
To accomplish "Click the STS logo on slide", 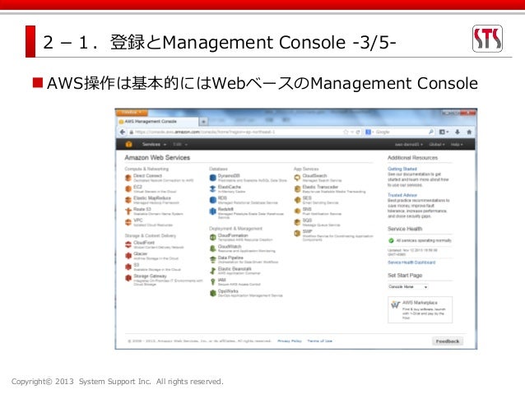I will tap(487, 39).
